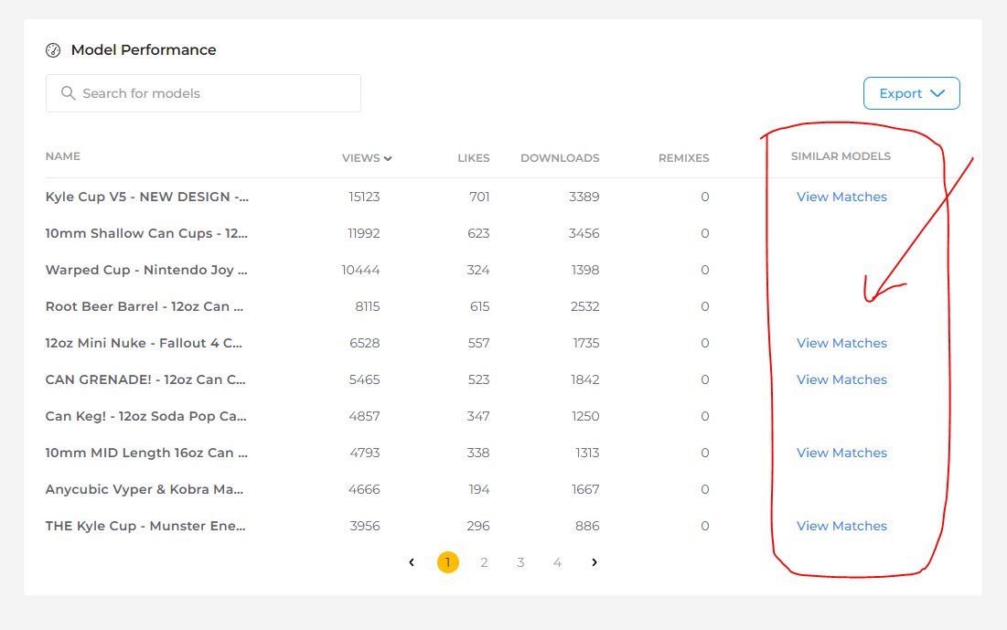Click the DOWNLOADS column header

pos(560,157)
